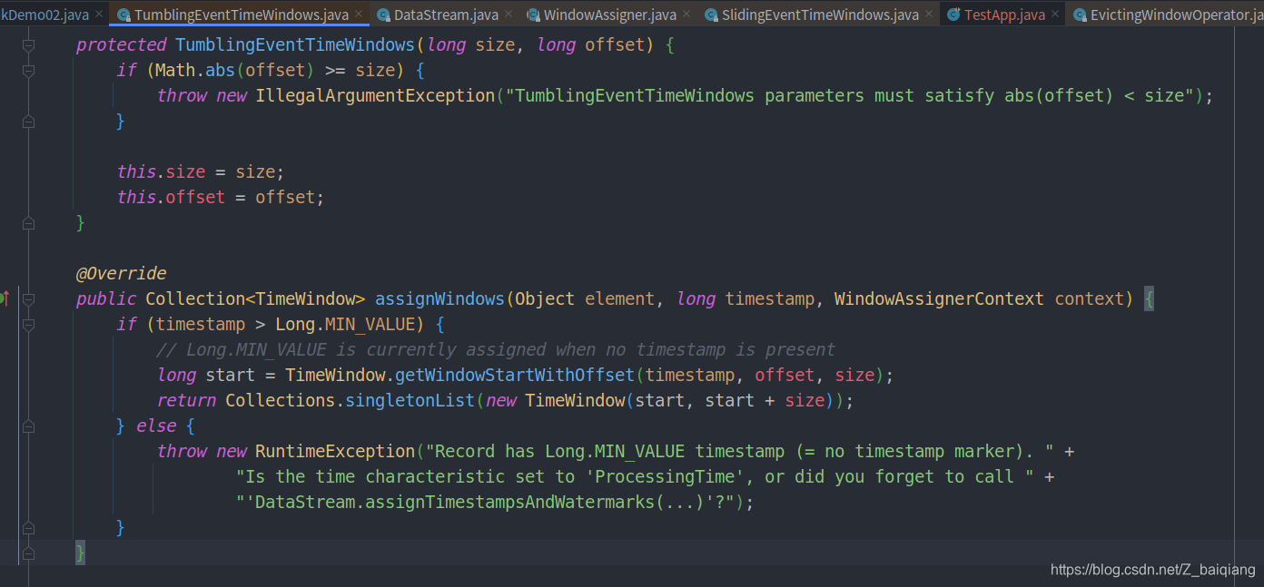
Task: Click 'new TimeWindow' constructor call
Action: [556, 400]
